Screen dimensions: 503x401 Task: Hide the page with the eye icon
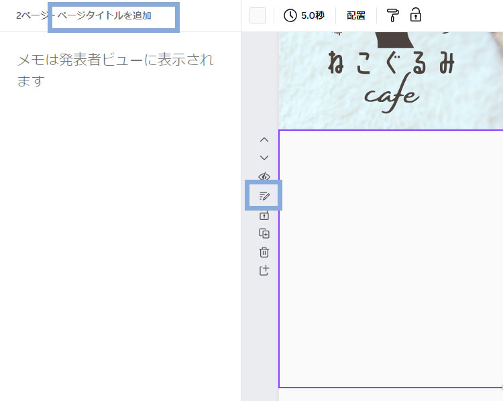[x=264, y=176]
